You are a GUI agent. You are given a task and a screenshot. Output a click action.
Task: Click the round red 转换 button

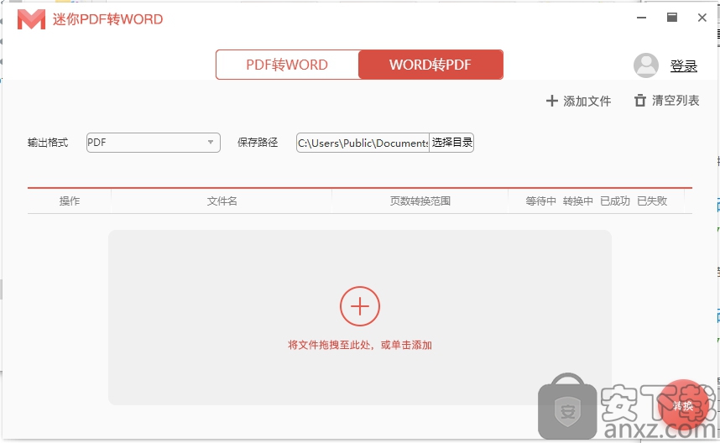[x=683, y=405]
